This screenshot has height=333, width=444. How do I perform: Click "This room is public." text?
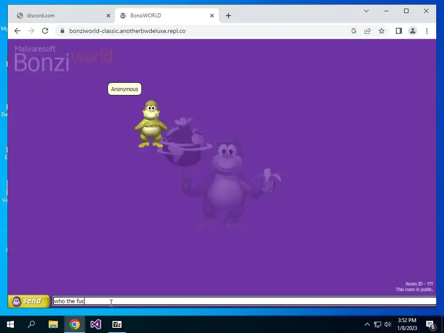(x=414, y=289)
